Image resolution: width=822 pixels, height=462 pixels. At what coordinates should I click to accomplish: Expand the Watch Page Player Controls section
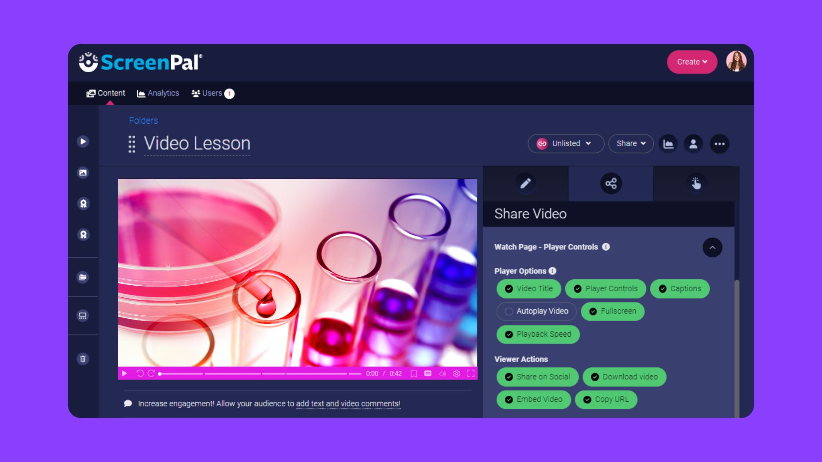pyautogui.click(x=712, y=247)
